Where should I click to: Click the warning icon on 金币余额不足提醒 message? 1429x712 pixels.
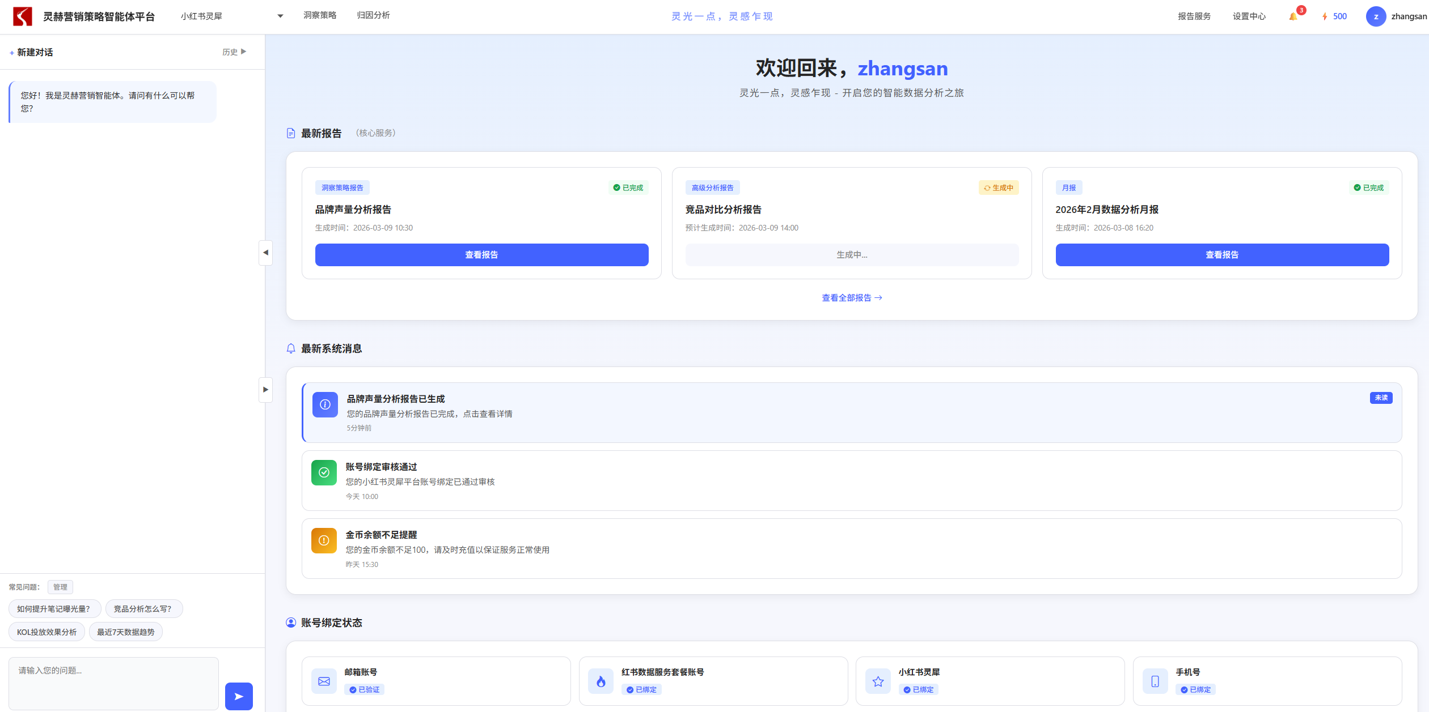pyautogui.click(x=324, y=540)
